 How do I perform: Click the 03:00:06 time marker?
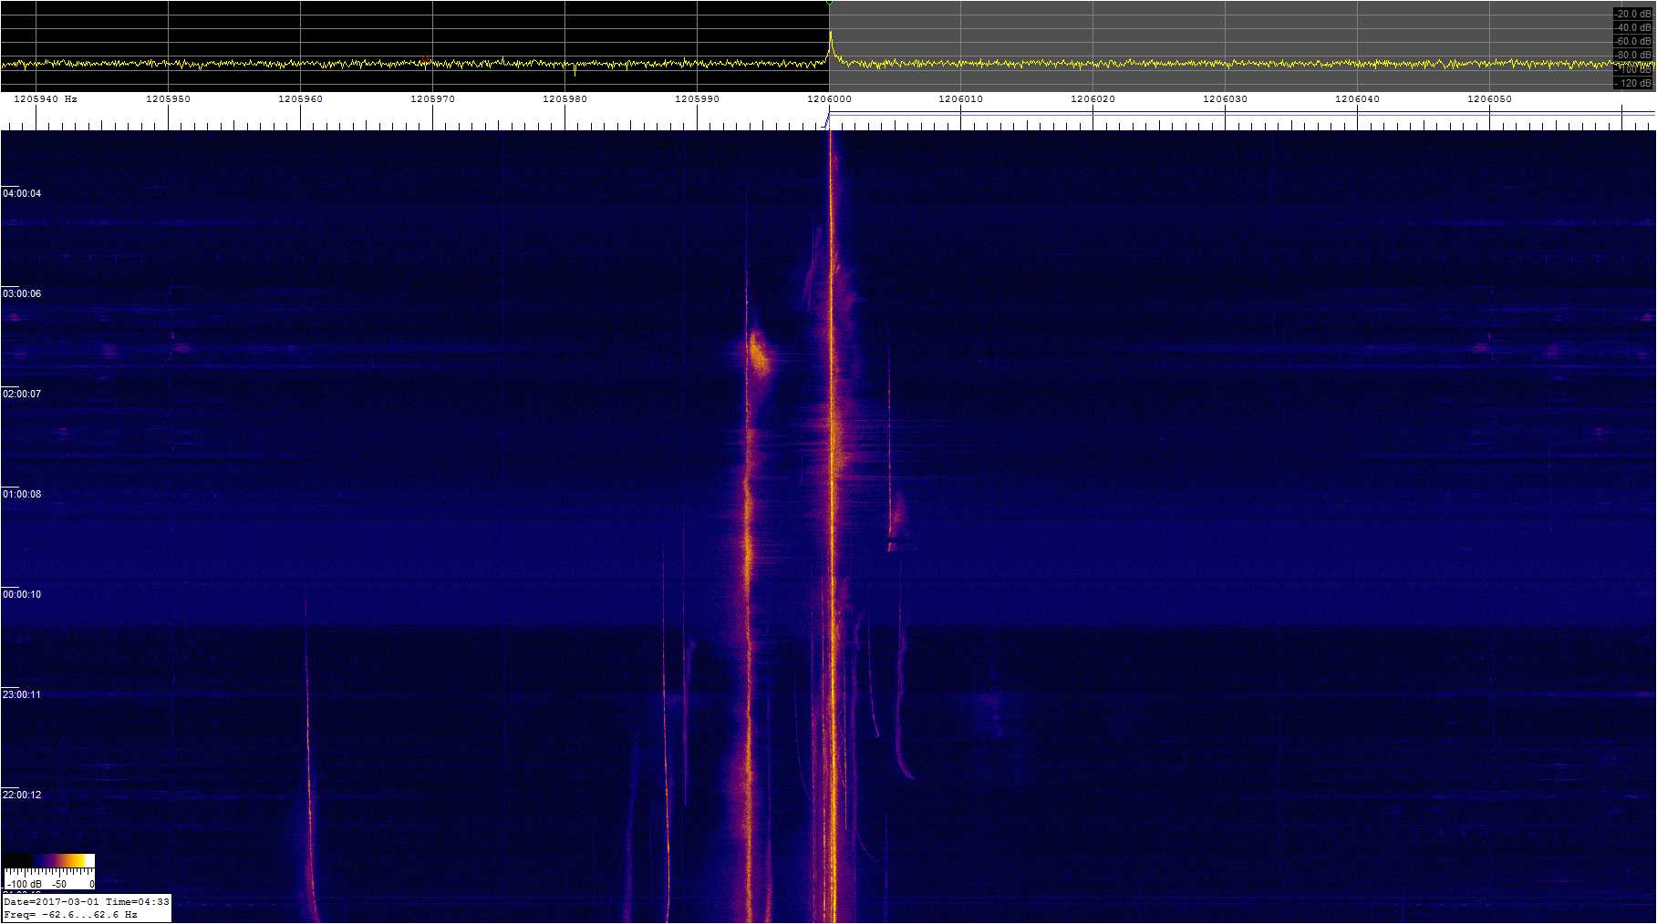point(22,293)
